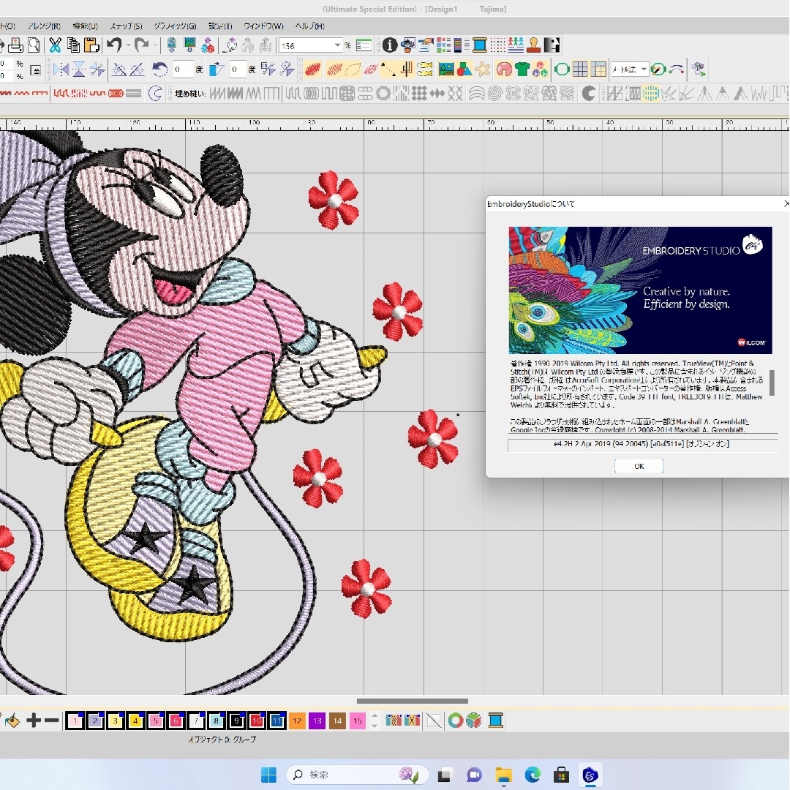The height and width of the screenshot is (790, 790).
Task: Open the 設定(T) menu
Action: click(x=220, y=26)
